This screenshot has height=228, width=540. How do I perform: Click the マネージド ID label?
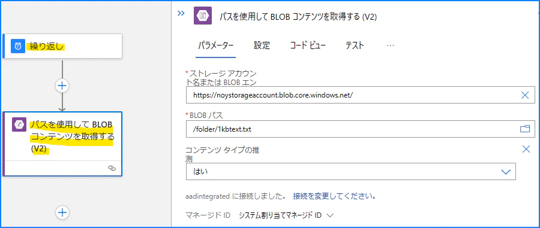pyautogui.click(x=208, y=215)
